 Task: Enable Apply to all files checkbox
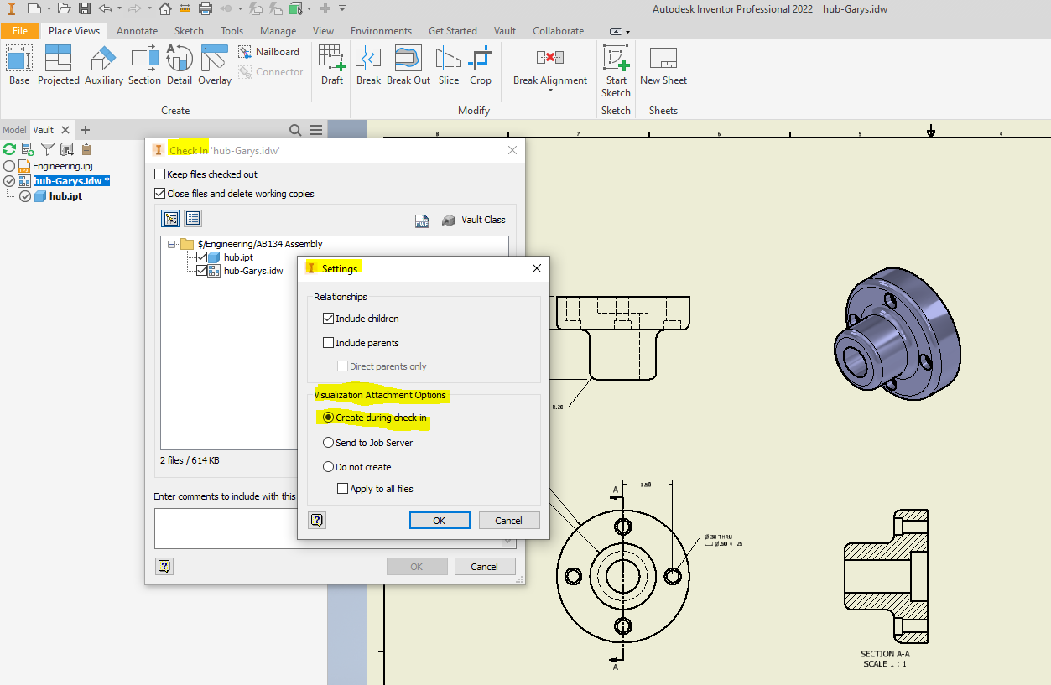pyautogui.click(x=342, y=489)
